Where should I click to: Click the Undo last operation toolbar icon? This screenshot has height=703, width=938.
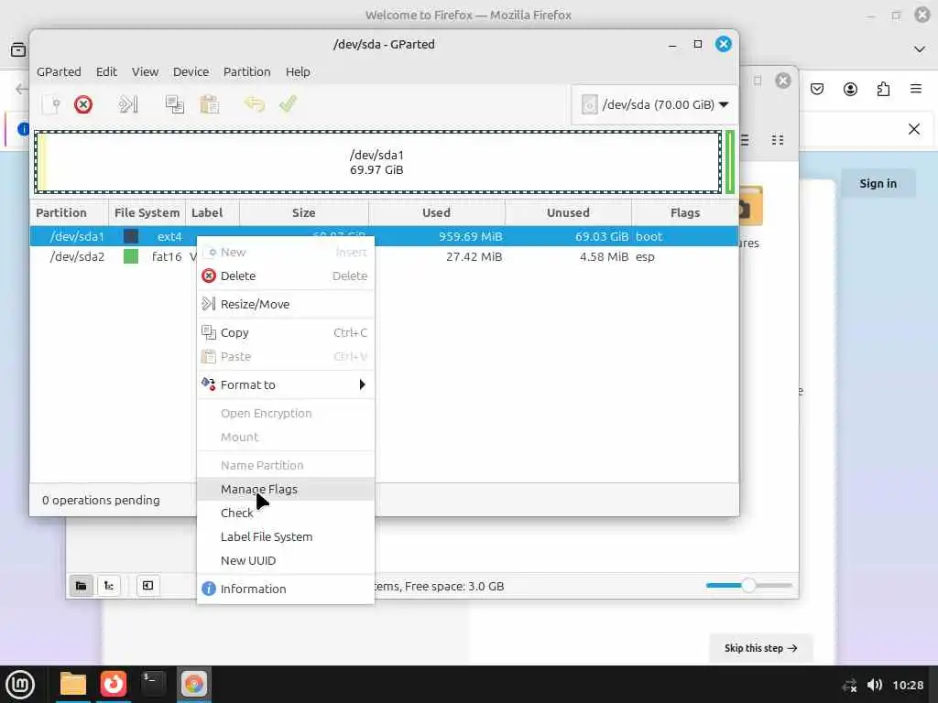pyautogui.click(x=255, y=104)
